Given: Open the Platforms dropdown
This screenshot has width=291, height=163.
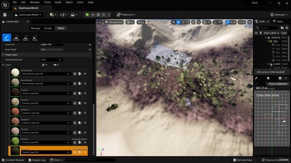Looking at the screenshot, I should pos(126,14).
